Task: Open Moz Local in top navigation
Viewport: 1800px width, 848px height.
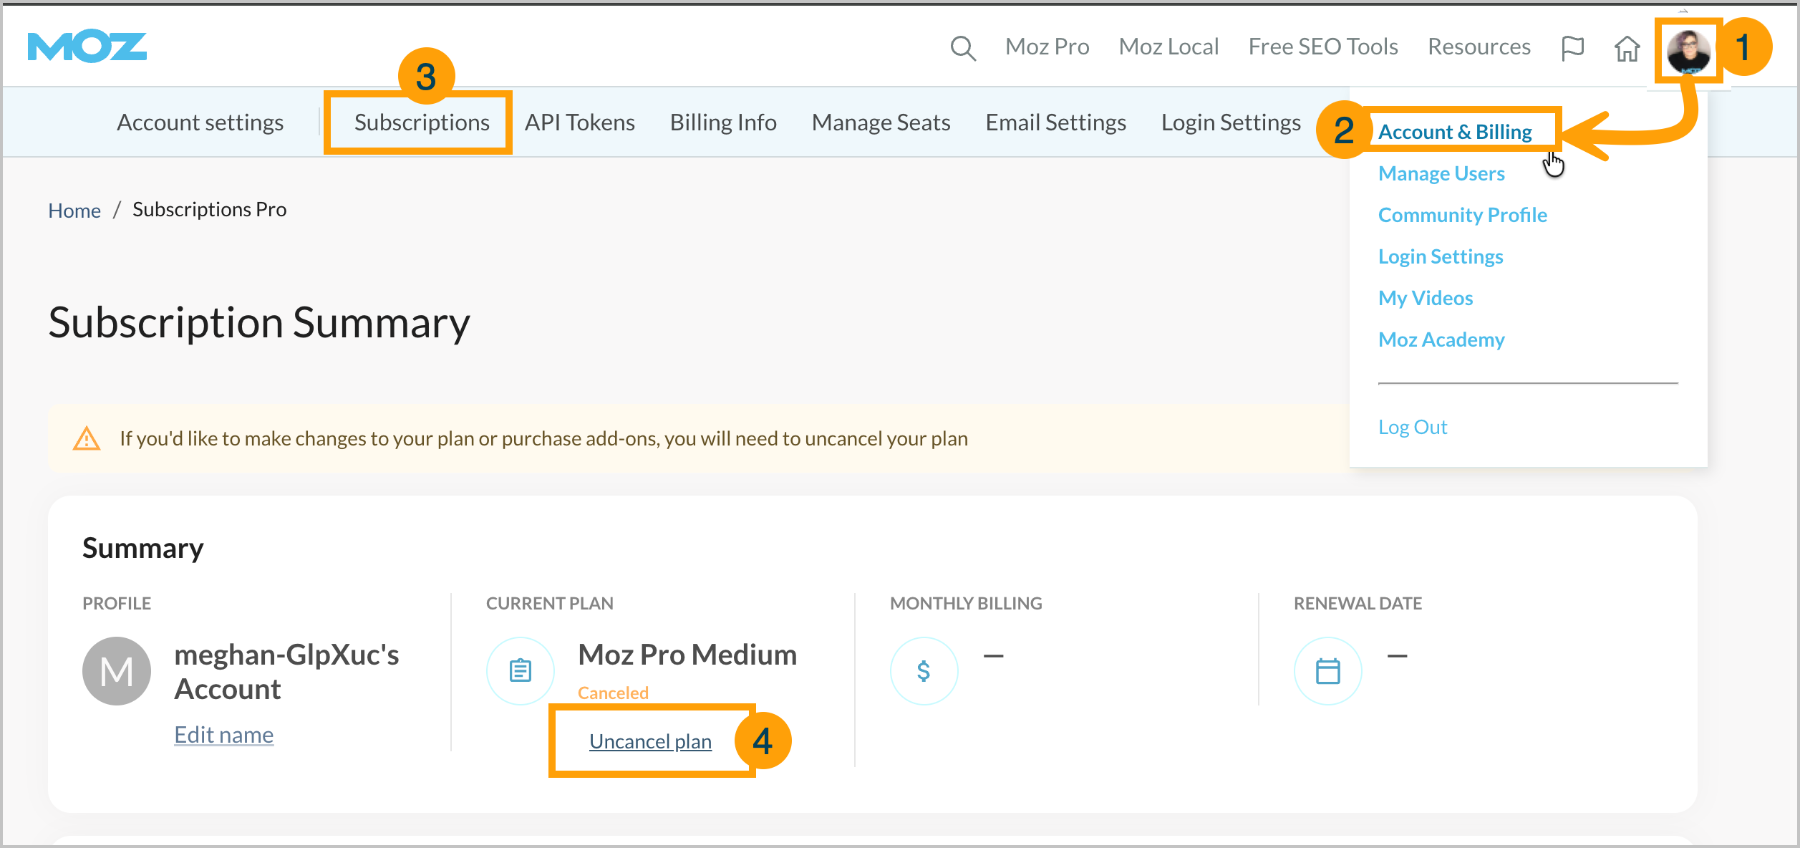Action: 1168,47
